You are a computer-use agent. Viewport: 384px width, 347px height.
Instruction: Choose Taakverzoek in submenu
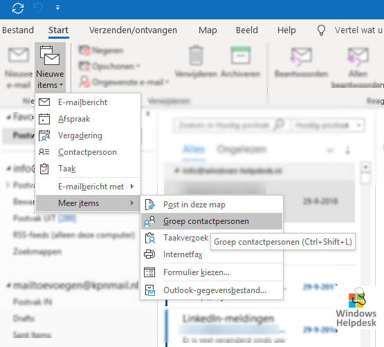[x=185, y=238]
